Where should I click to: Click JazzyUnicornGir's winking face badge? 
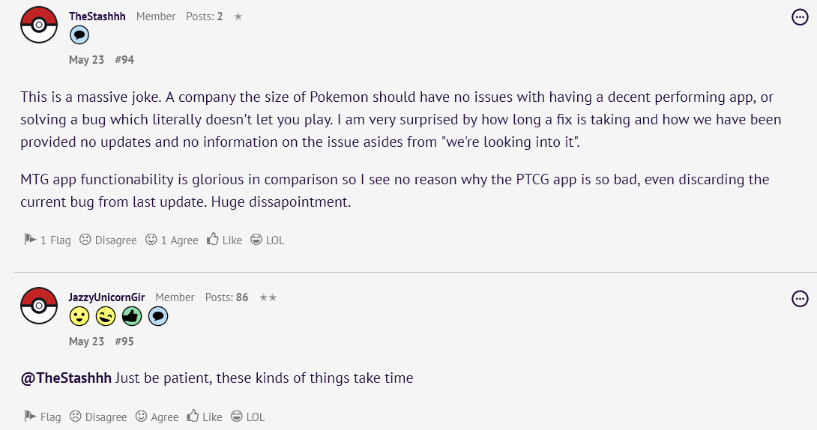106,316
